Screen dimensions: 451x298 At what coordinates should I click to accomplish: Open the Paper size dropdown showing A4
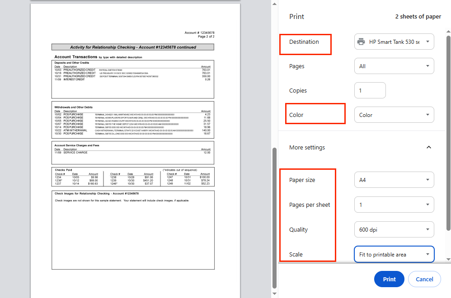pyautogui.click(x=394, y=180)
